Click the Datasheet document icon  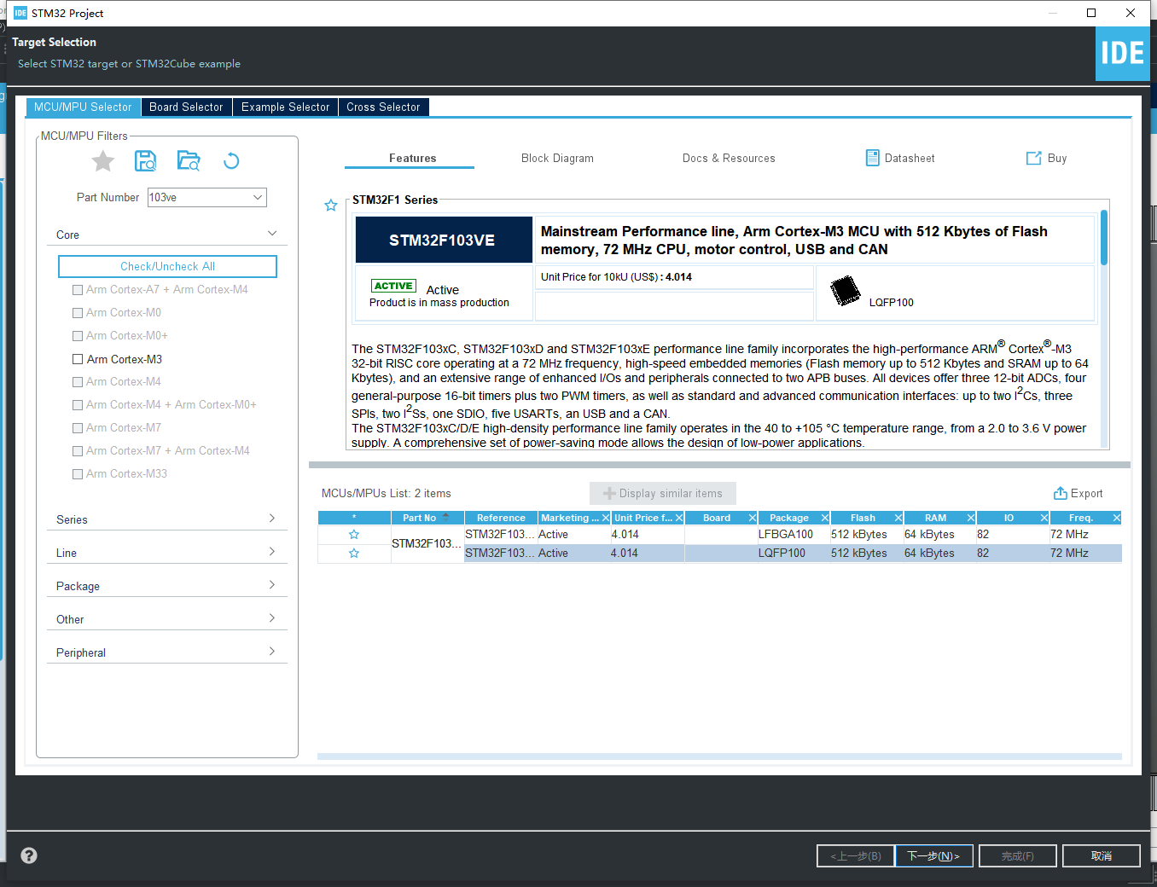coord(872,158)
